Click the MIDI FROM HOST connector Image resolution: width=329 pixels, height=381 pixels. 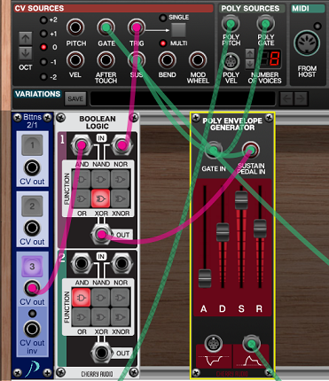[307, 43]
